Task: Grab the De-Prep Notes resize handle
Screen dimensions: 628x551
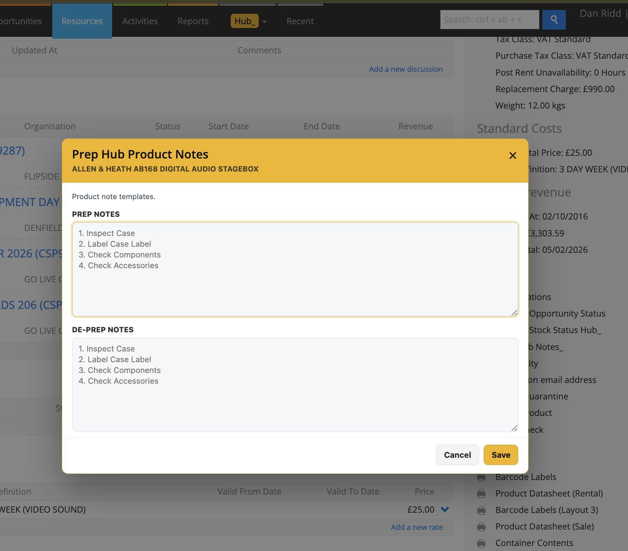Action: coord(514,428)
